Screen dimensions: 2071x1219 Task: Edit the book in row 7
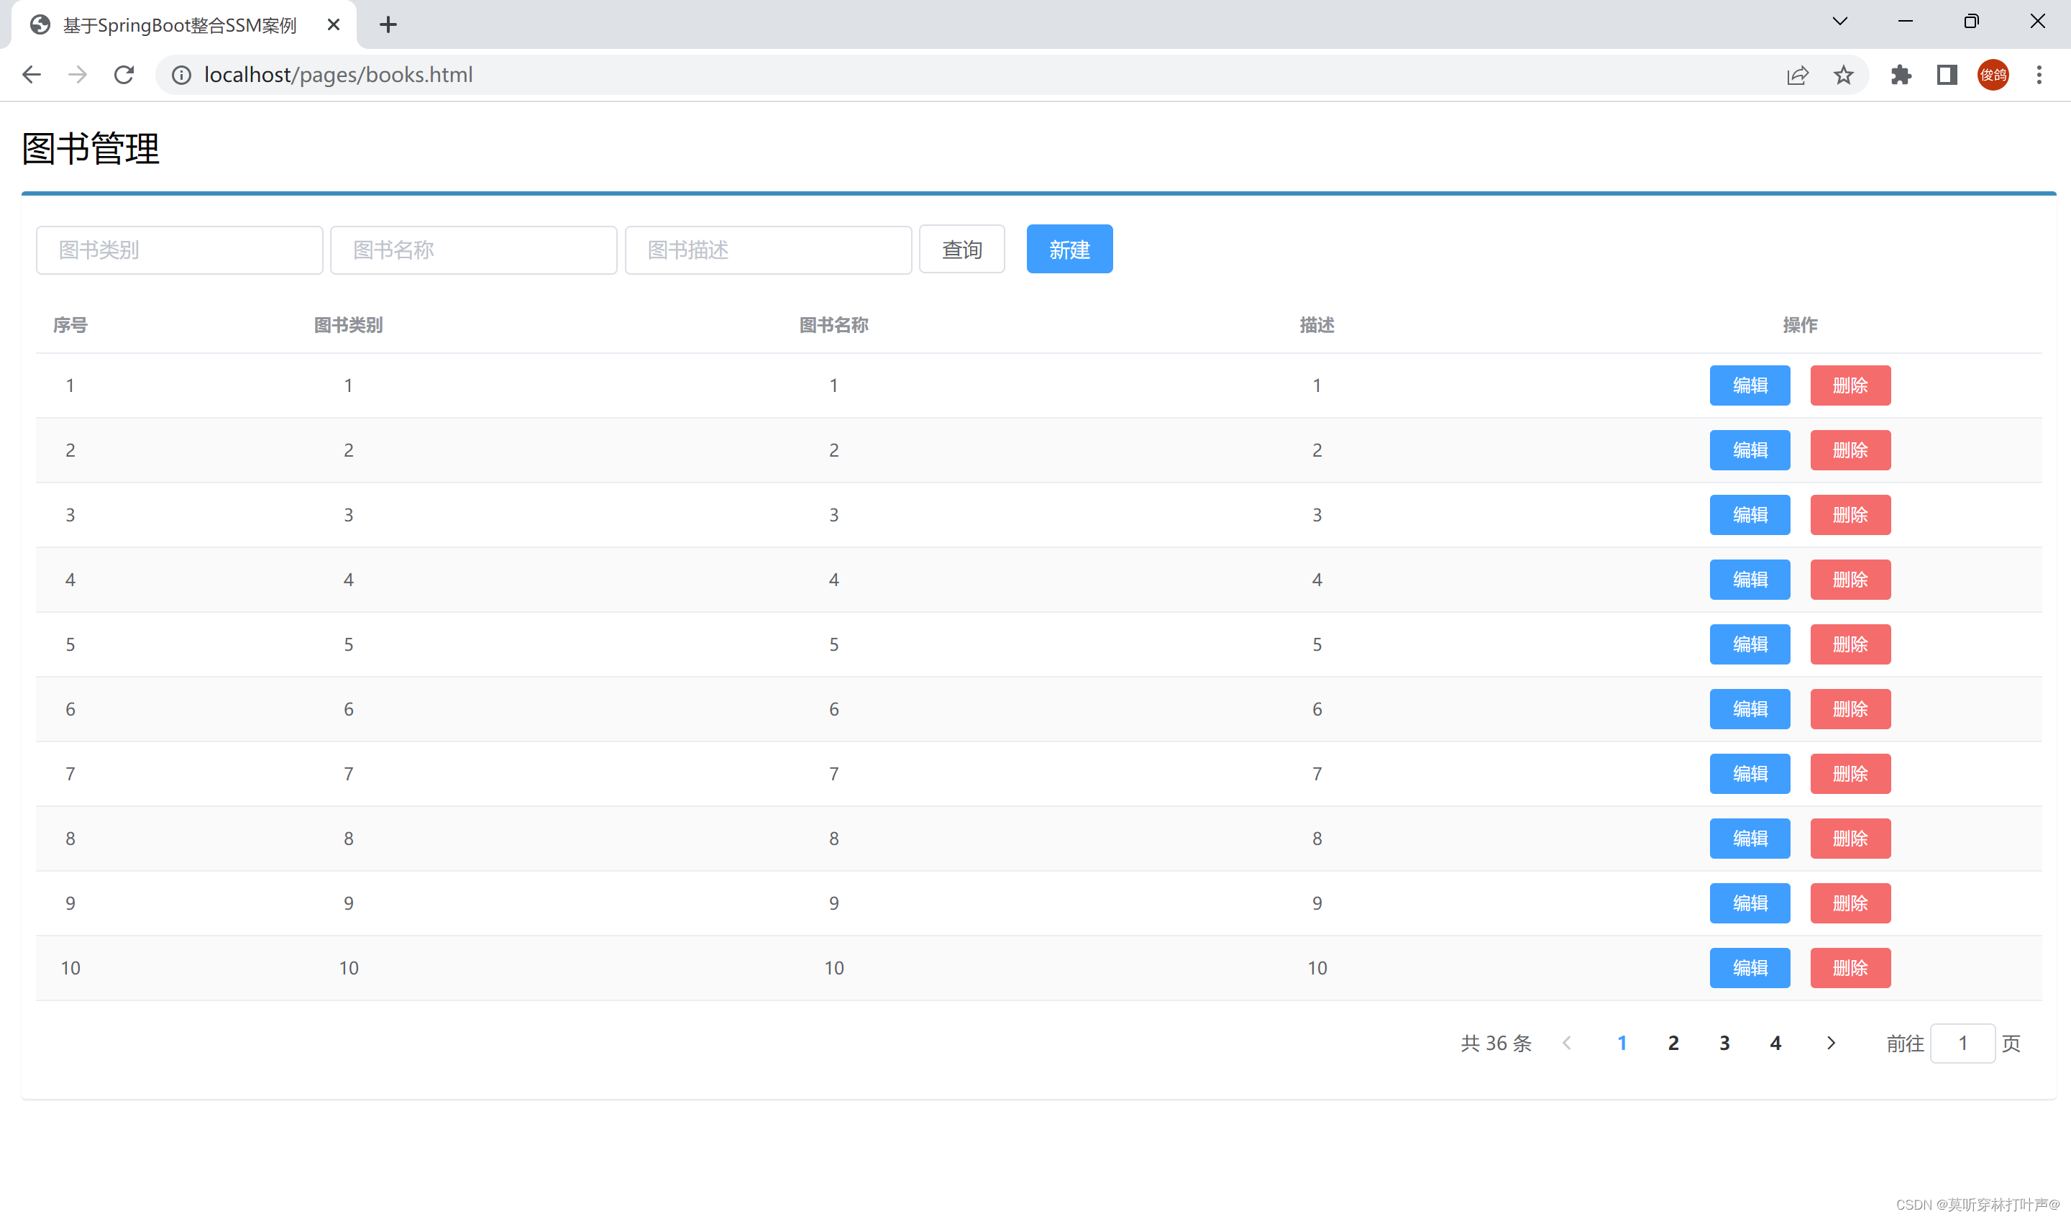[x=1750, y=775]
